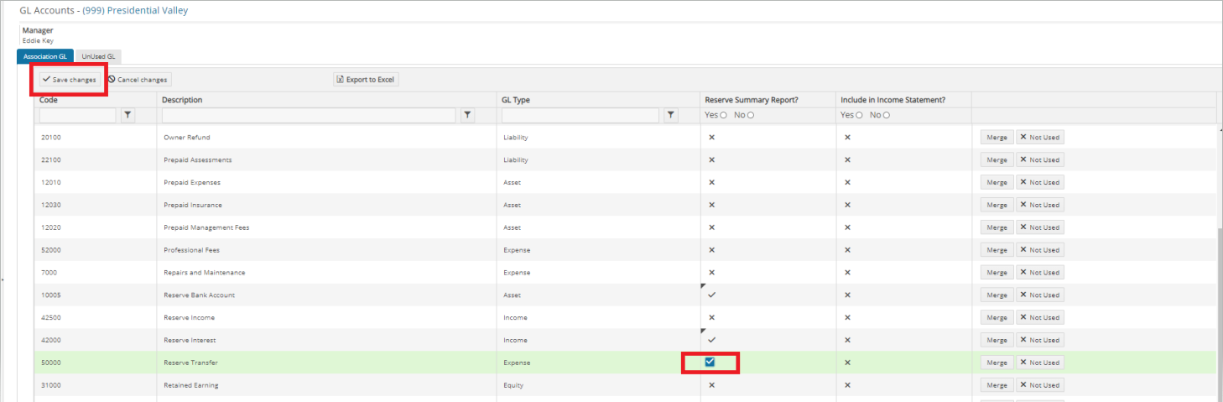Click the Export to Excel button
The width and height of the screenshot is (1223, 402).
[366, 80]
